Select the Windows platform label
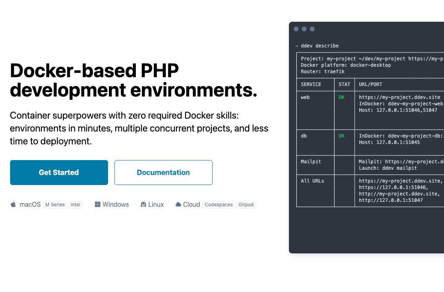Image resolution: width=444 pixels, height=292 pixels. [x=116, y=204]
